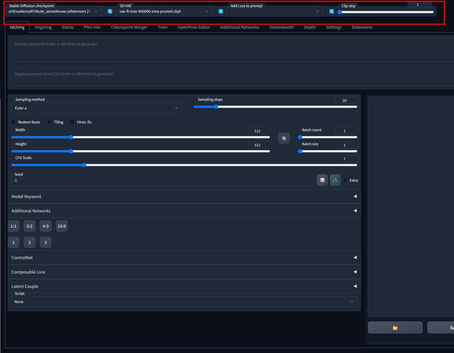Screen dimensions: 454x353
Task: Adjust the Width slider
Action: 141,137
